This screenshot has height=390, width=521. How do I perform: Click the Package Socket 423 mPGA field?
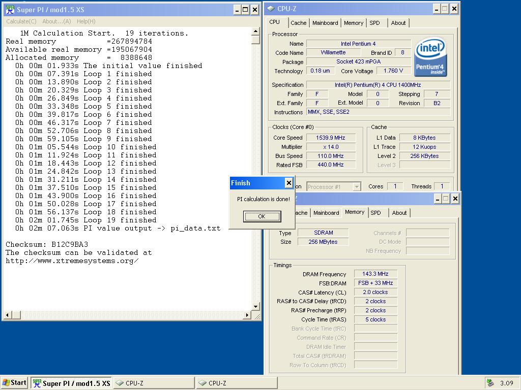click(359, 61)
